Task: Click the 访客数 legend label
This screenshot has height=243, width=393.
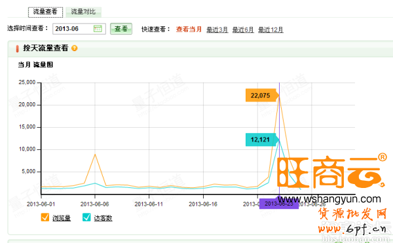Action: [103, 218]
